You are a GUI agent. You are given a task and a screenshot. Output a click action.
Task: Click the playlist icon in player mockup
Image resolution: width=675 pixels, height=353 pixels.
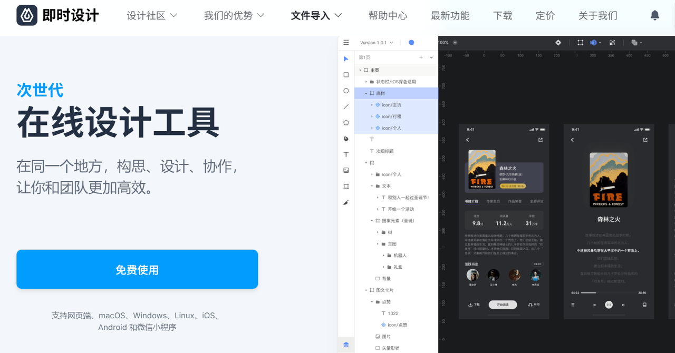[x=573, y=305]
